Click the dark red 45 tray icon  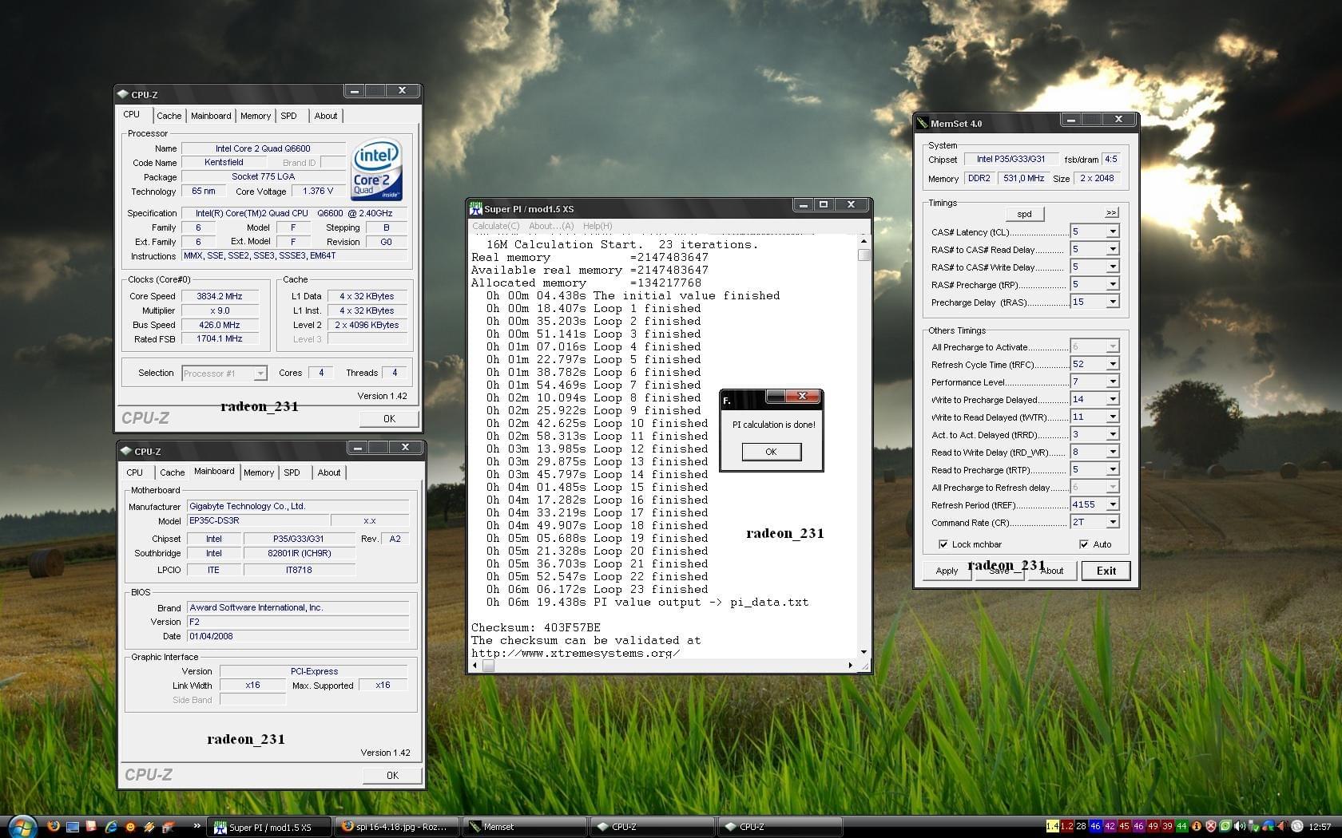[x=1124, y=826]
